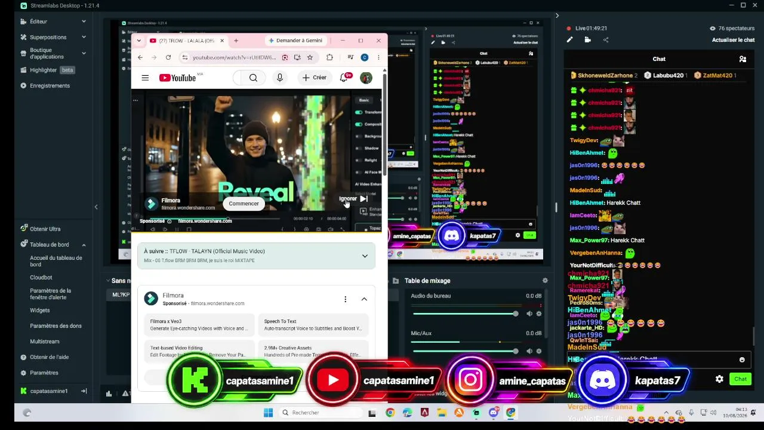Click Demander à Gemini in Chrome
Image resolution: width=764 pixels, height=430 pixels.
[295, 41]
